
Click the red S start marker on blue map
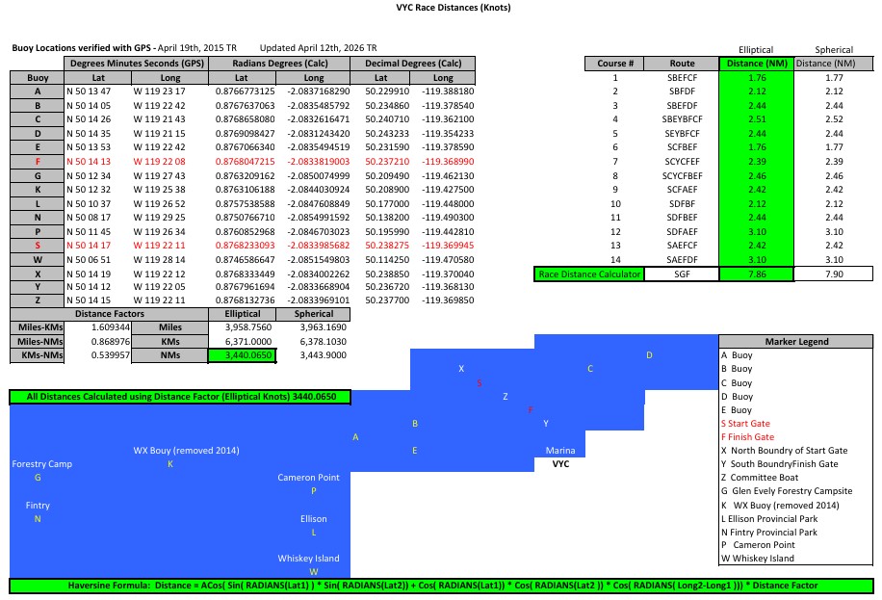click(x=479, y=383)
